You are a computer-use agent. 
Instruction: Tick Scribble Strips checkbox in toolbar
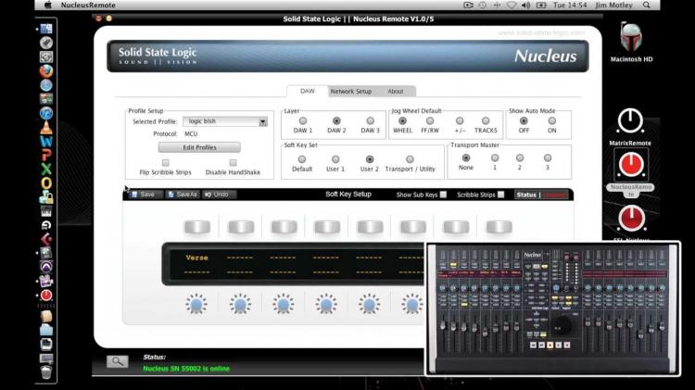click(x=500, y=195)
